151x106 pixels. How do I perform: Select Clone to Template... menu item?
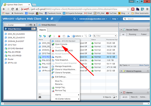(x=65, y=73)
